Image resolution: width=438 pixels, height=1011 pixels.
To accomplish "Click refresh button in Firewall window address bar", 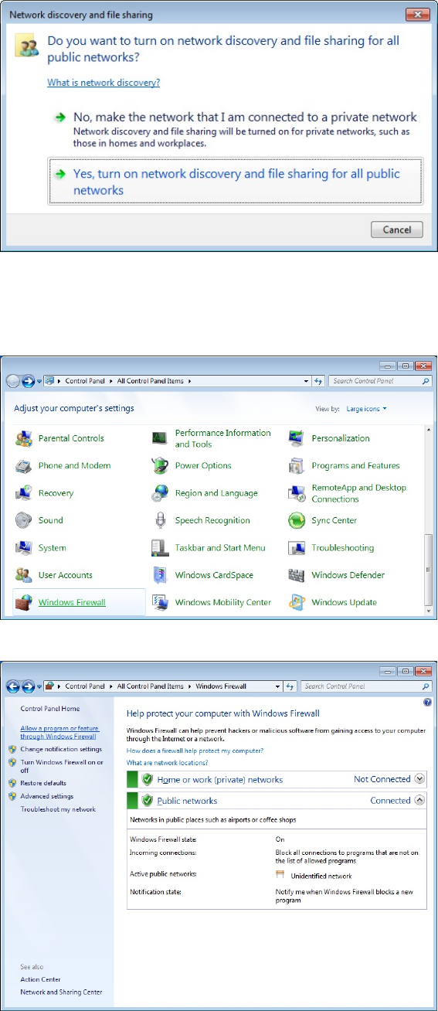I will click(290, 686).
